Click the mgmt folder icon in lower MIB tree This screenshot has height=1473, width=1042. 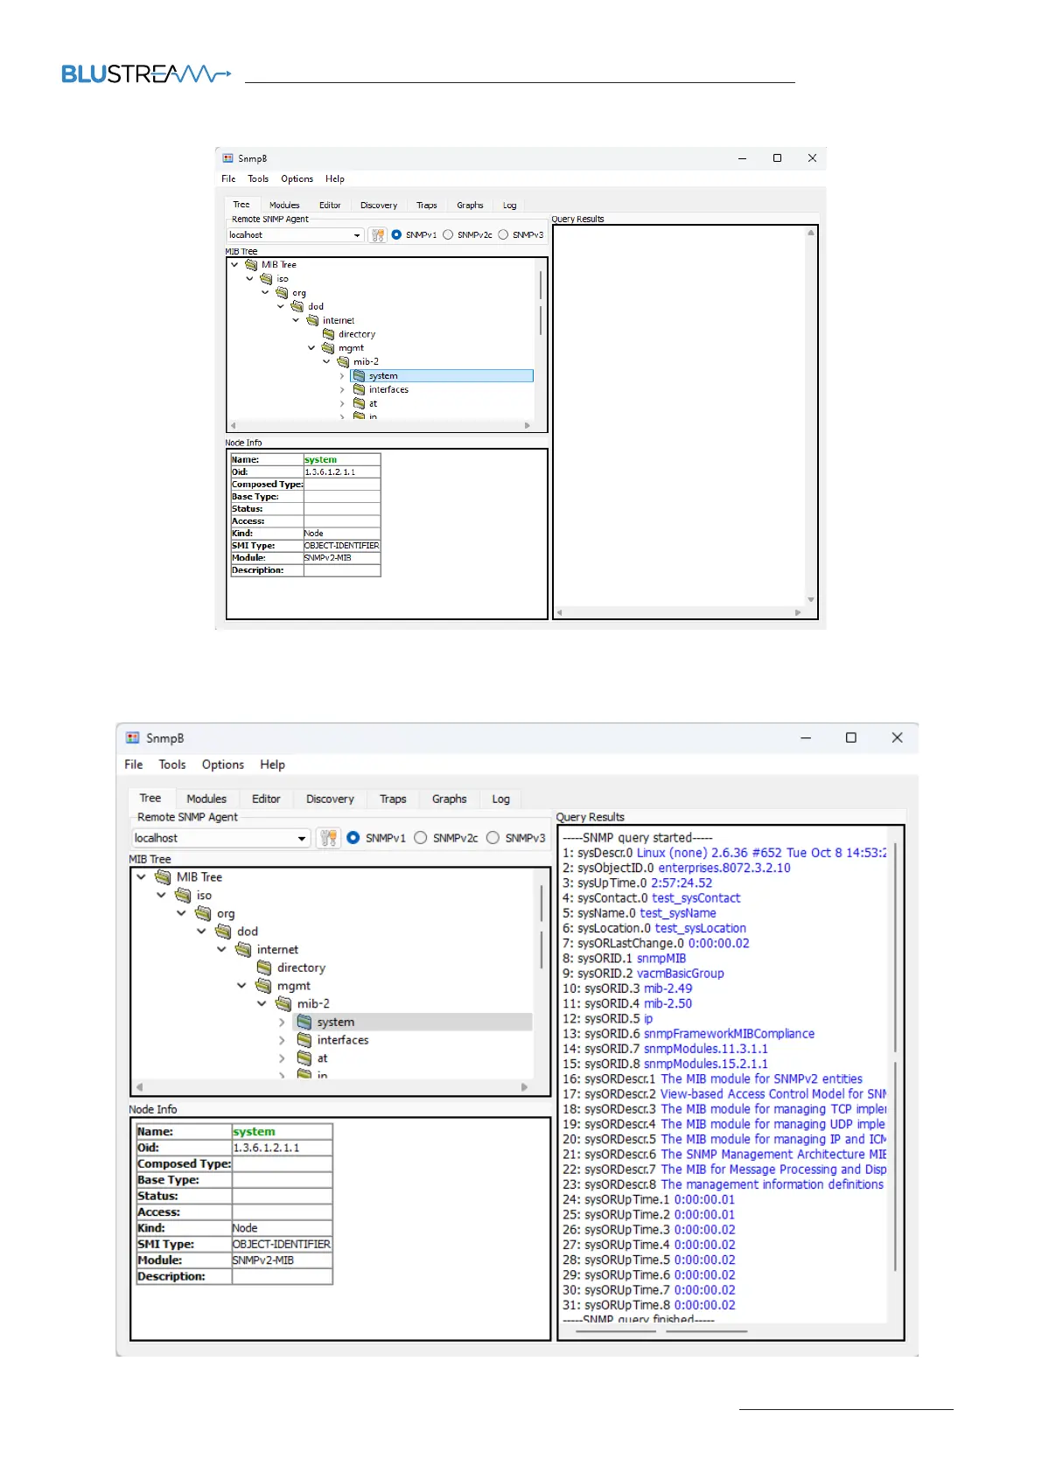[x=263, y=986]
